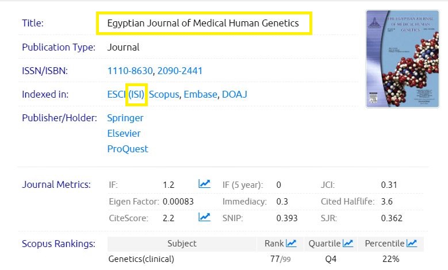Click the journal cover thumbnail

394,59
